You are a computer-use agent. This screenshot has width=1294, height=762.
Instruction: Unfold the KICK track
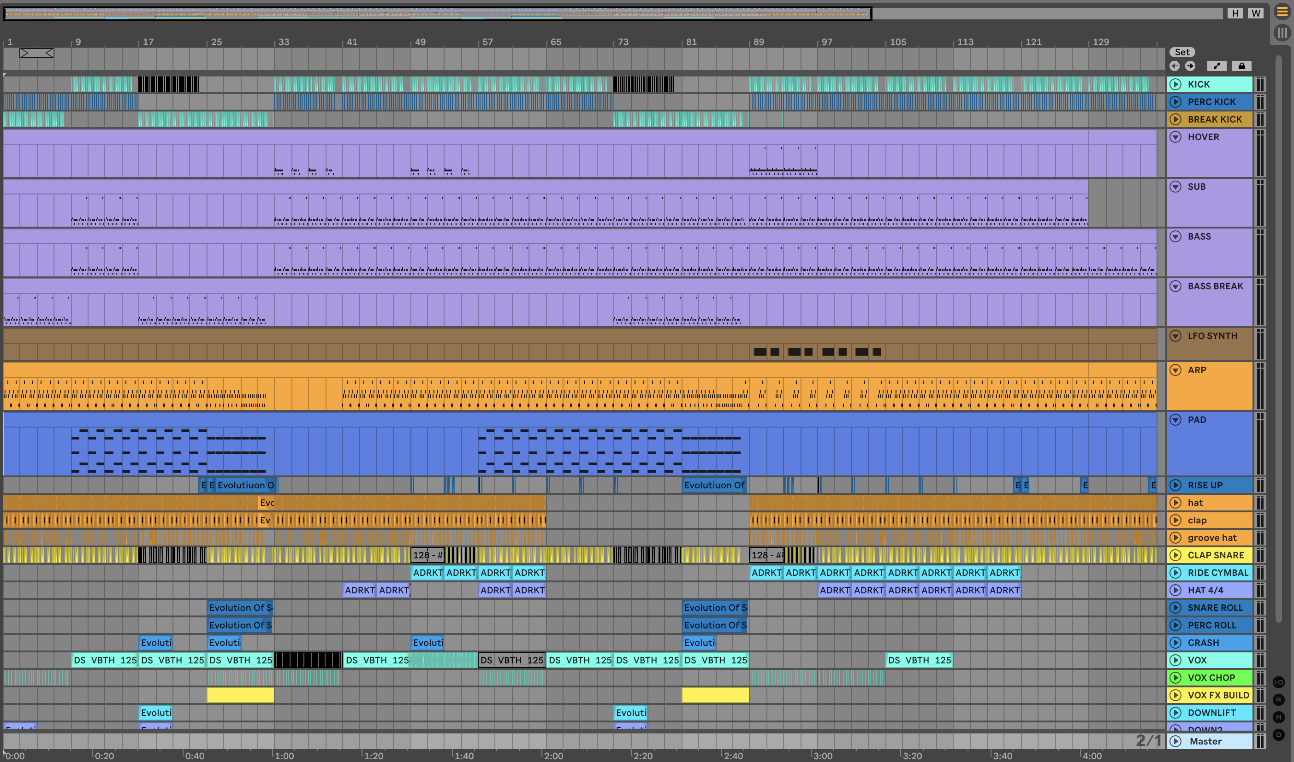click(1175, 84)
